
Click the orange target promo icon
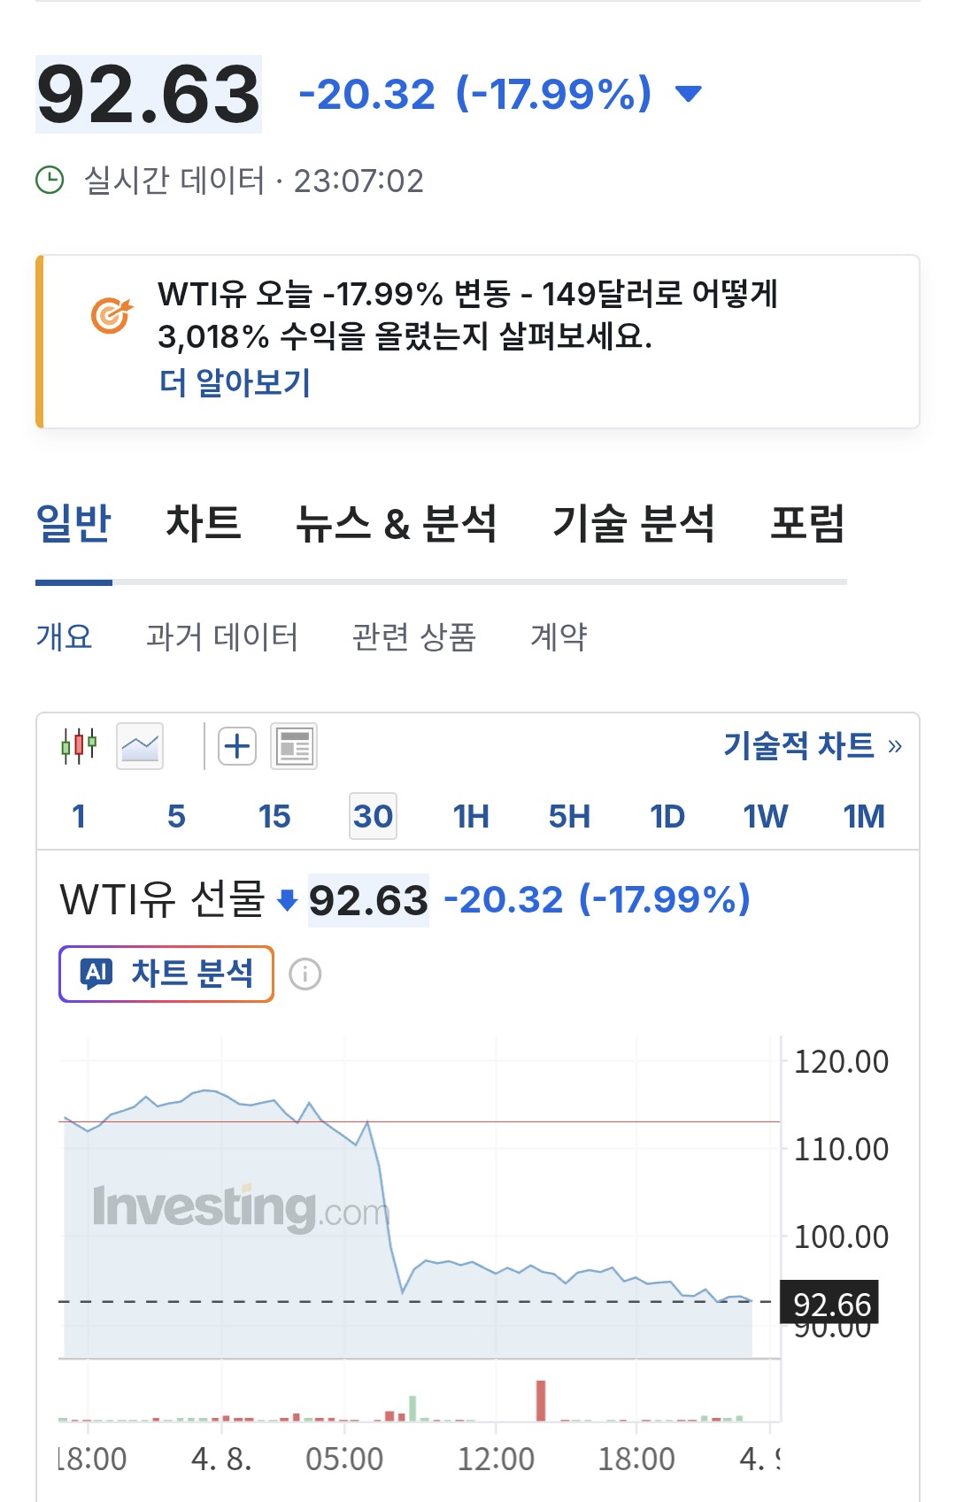[x=112, y=315]
